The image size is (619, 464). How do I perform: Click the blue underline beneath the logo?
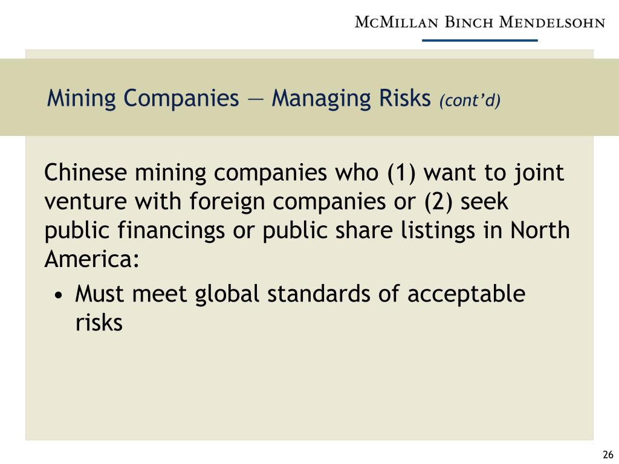pyautogui.click(x=479, y=40)
